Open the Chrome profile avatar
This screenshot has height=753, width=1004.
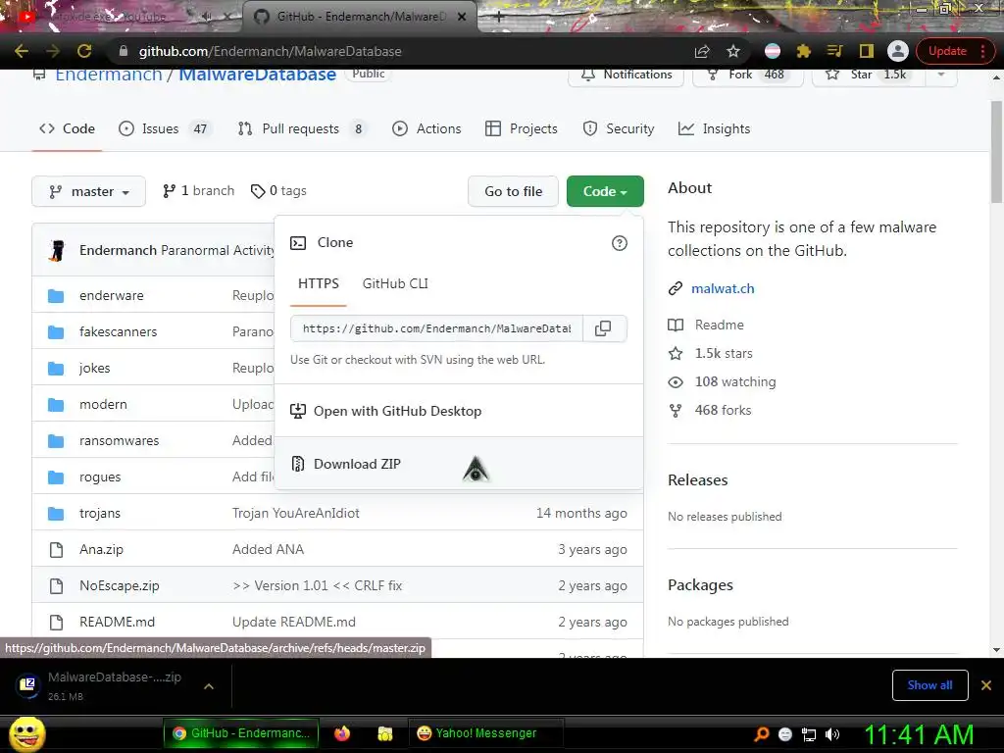898,51
